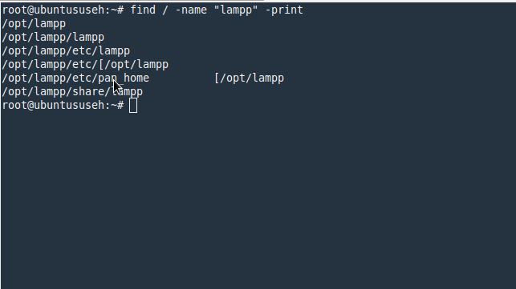Click the trailing [/opt/lampp text after pan_home
The height and width of the screenshot is (289, 516).
pyautogui.click(x=249, y=78)
